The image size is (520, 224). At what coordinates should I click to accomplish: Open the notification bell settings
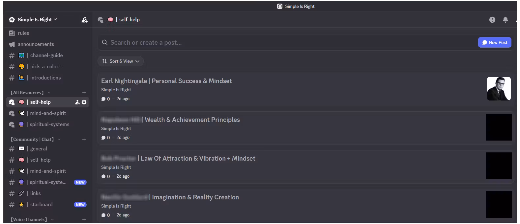[505, 20]
